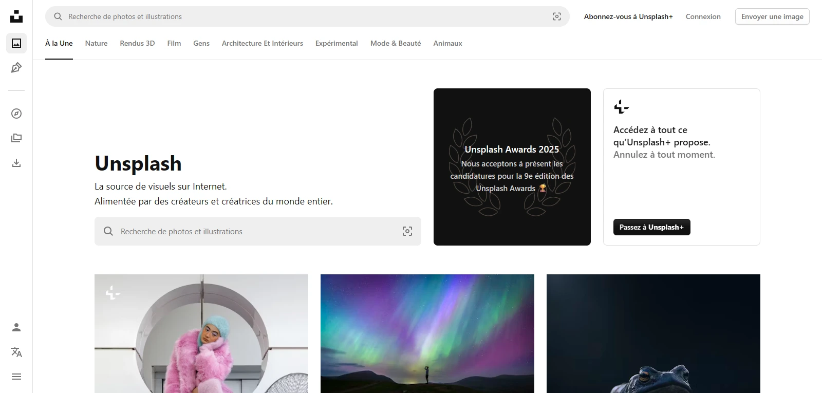Open the Mode & Beauté tab
Screen dimensions: 822x393
396,43
